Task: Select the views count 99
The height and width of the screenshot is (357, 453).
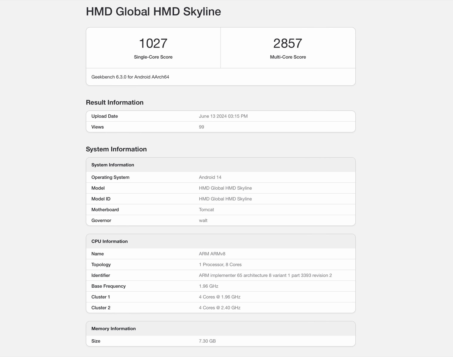Action: pos(201,127)
